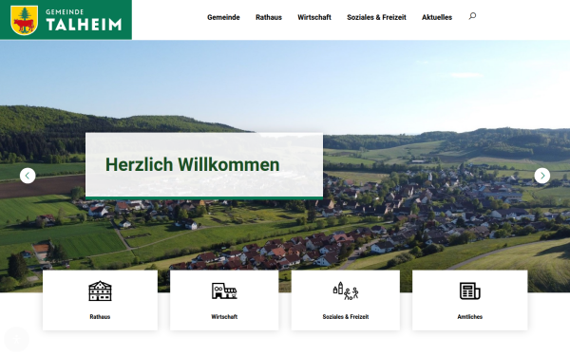The width and height of the screenshot is (570, 356).
Task: Open Soziales & Freizeit navigation menu
Action: tap(376, 17)
